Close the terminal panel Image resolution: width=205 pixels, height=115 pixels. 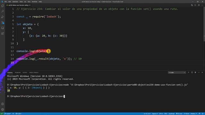pyautogui.click(x=202, y=73)
